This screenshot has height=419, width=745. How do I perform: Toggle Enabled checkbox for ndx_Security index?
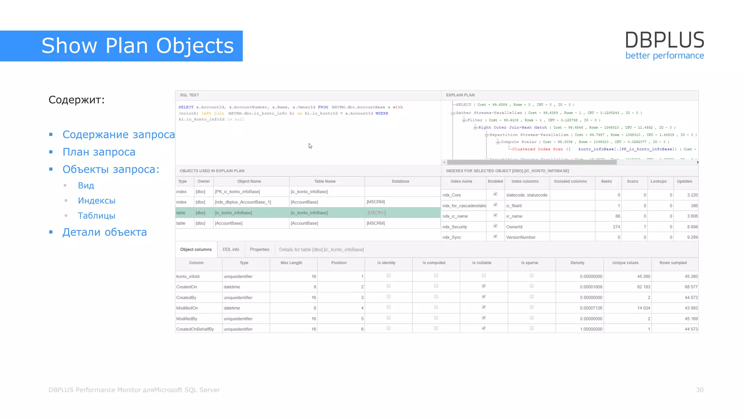tap(495, 226)
